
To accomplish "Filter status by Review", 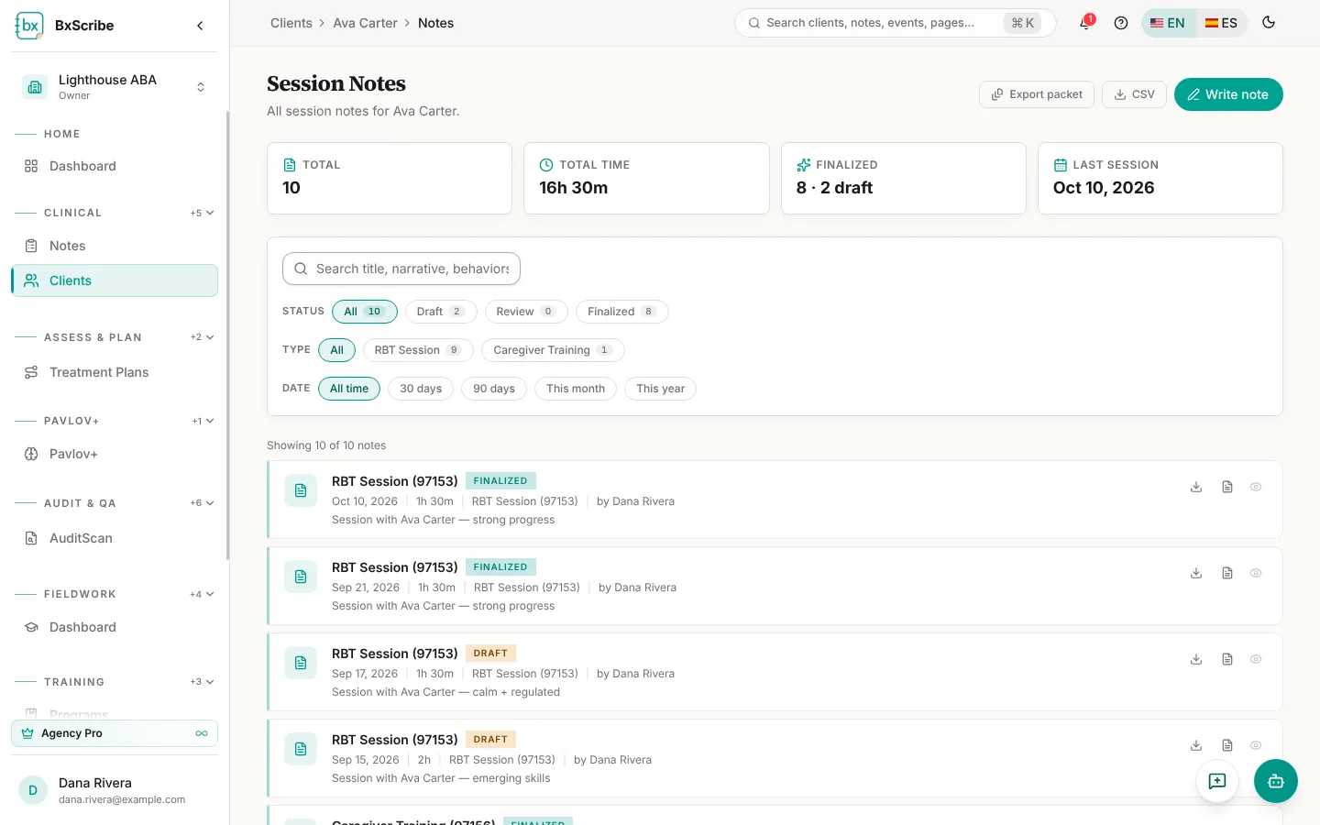I will [526, 312].
